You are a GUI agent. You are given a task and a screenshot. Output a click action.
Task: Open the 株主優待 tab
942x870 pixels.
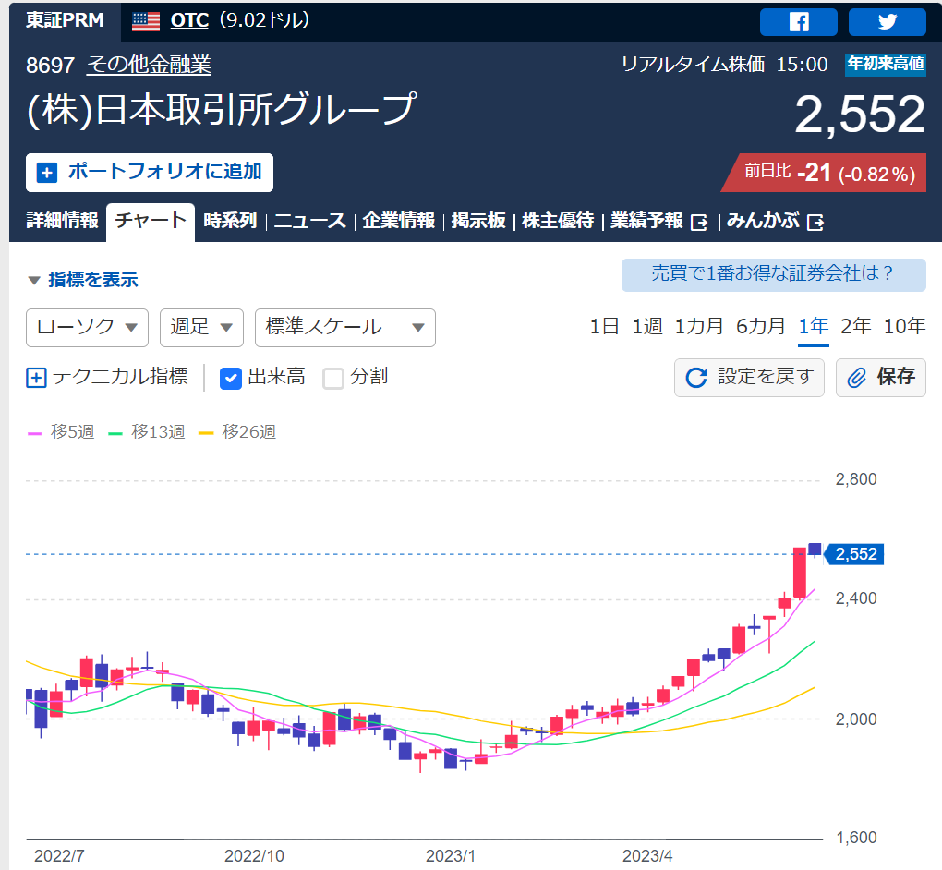coord(558,221)
